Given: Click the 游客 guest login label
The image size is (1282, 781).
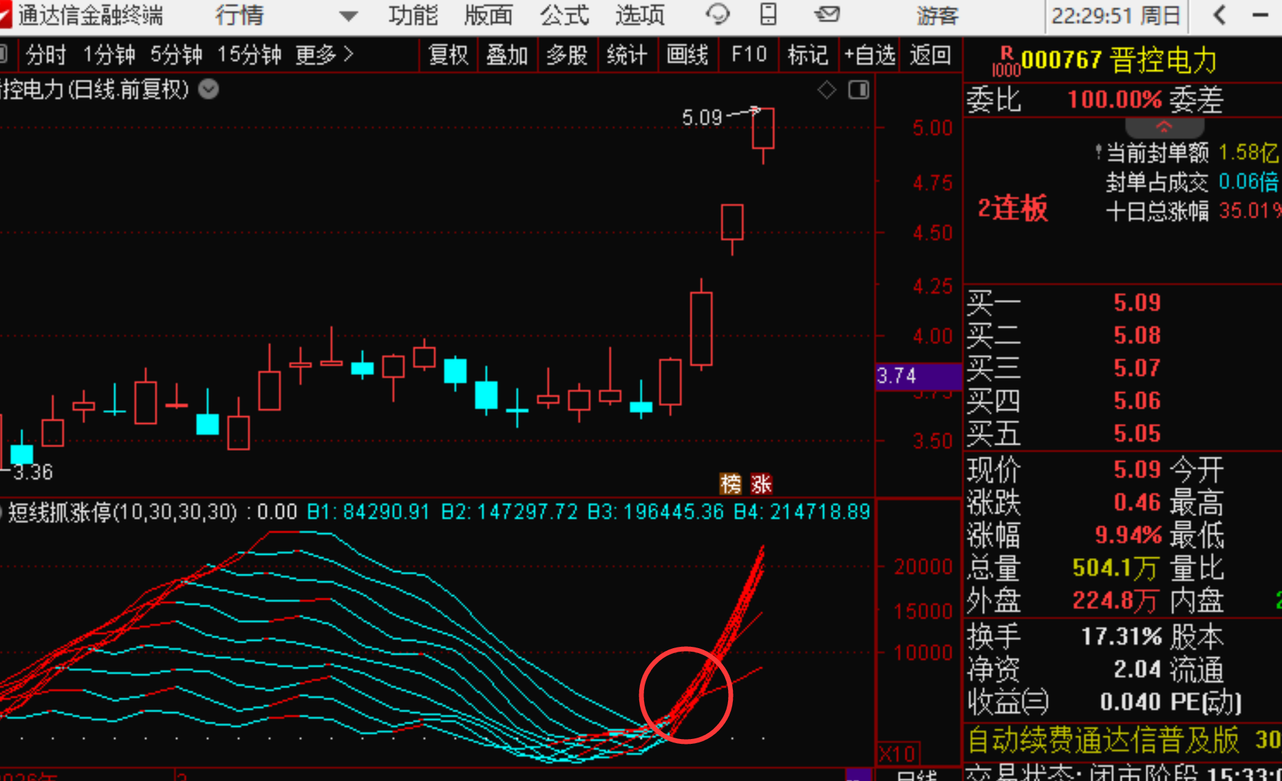Looking at the screenshot, I should coord(937,15).
